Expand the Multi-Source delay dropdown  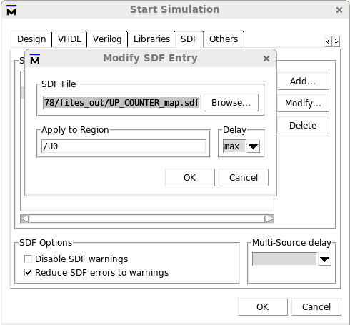click(324, 259)
